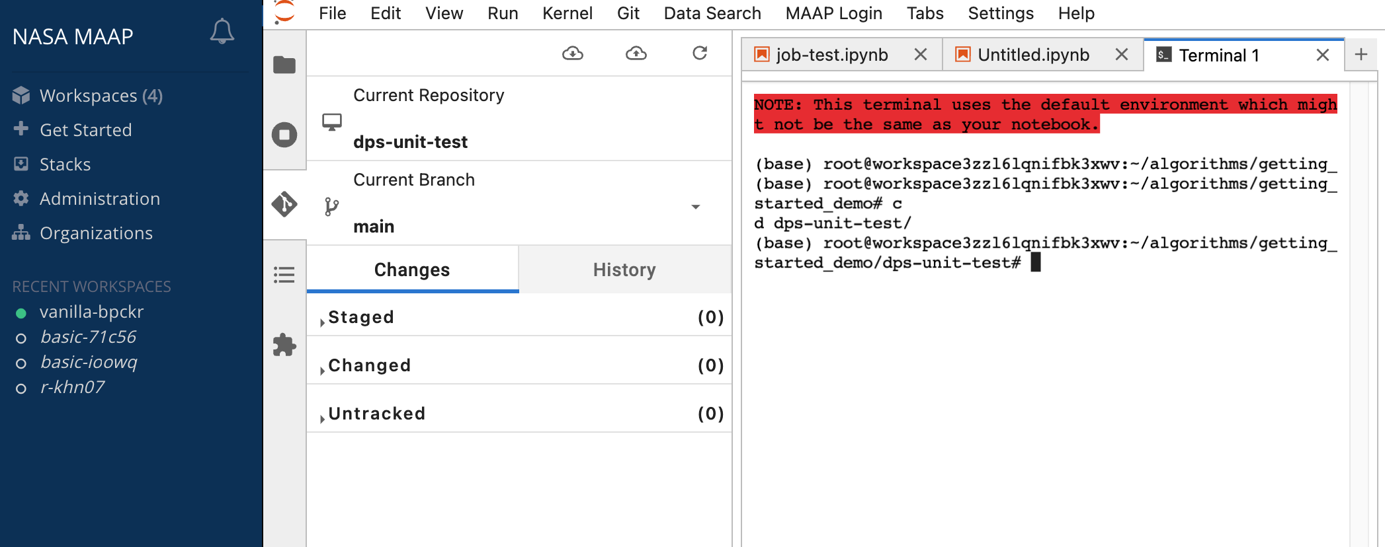The height and width of the screenshot is (547, 1385).
Task: Click the Stacks icon in sidebar
Action: coord(21,164)
